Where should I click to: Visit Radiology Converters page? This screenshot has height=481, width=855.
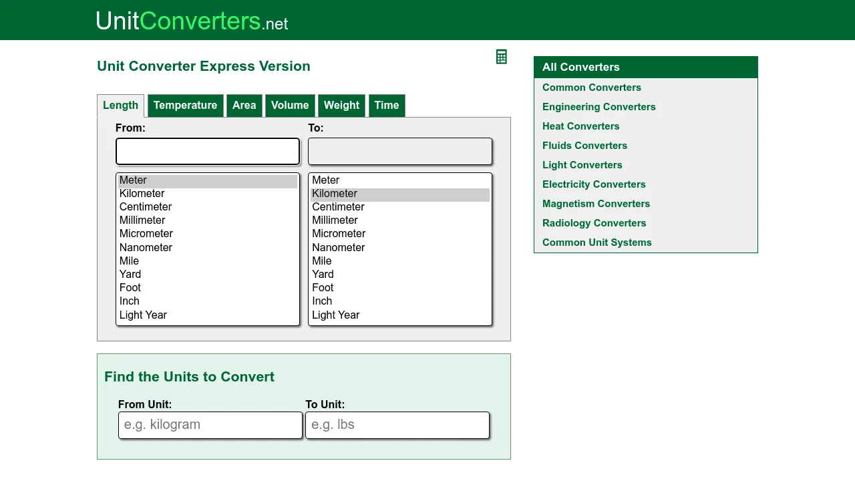tap(594, 223)
